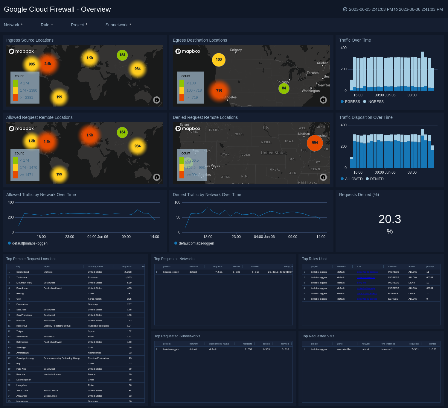Sort Top Remote Request Locations by requests column
Screen dimensions: 448x408
tap(127, 266)
